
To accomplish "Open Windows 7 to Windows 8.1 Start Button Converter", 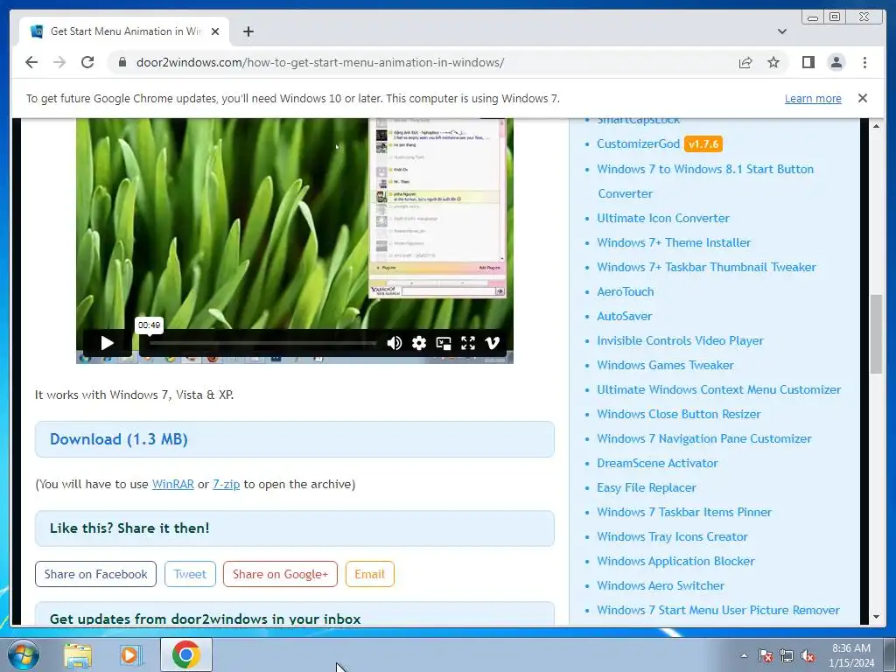I will click(x=705, y=181).
